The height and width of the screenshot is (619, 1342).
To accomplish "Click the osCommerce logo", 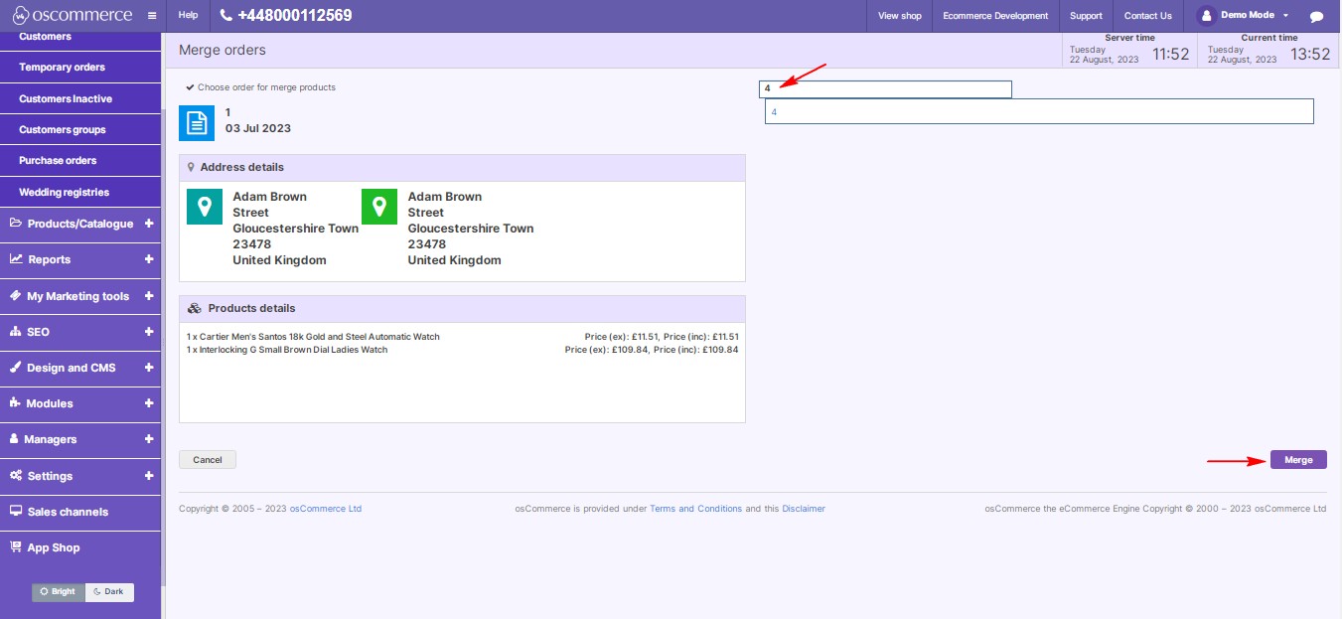I will pos(72,15).
